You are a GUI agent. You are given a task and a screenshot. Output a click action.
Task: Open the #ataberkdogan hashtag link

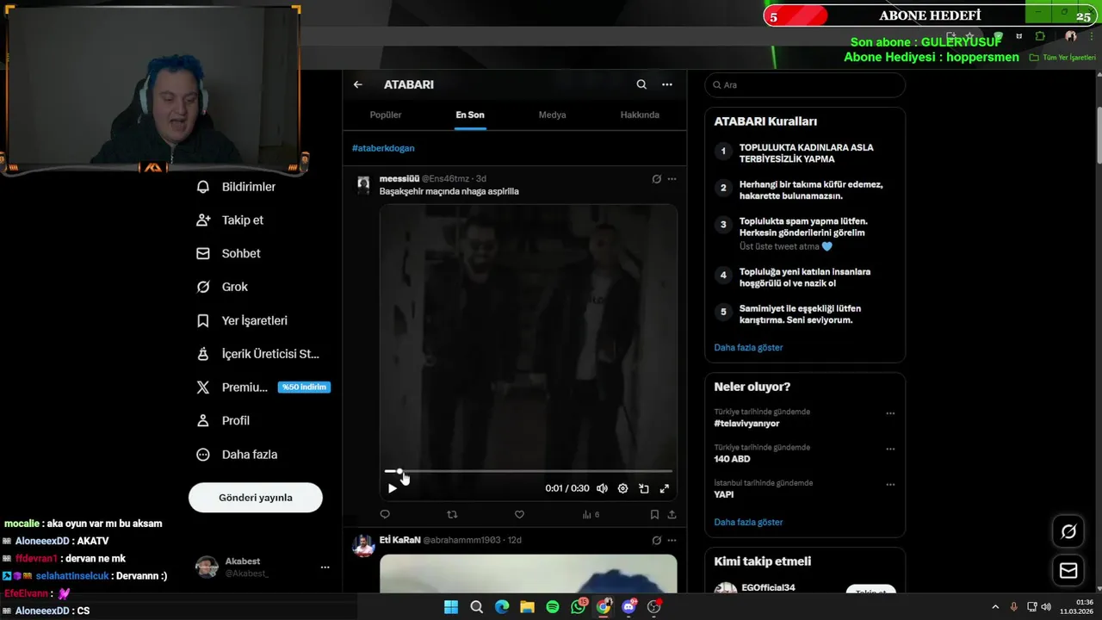click(x=383, y=148)
